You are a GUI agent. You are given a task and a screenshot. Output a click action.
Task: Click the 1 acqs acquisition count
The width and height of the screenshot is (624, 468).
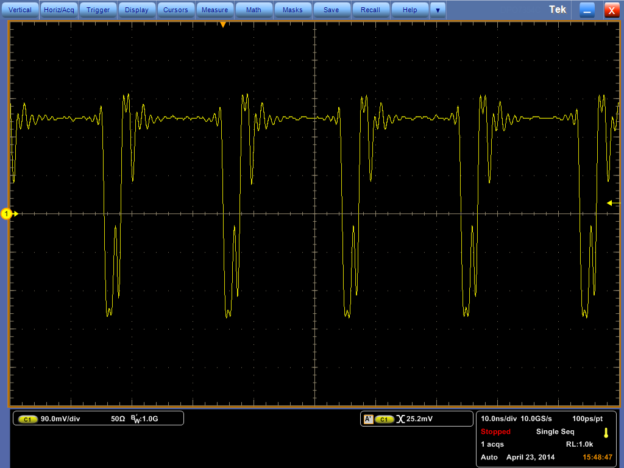click(x=492, y=444)
